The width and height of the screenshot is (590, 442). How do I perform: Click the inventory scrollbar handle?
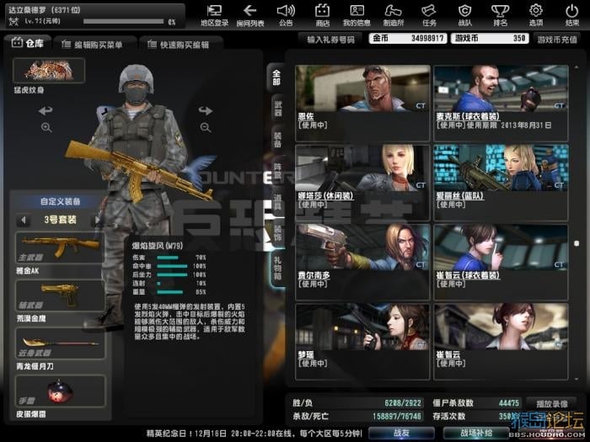(x=577, y=243)
